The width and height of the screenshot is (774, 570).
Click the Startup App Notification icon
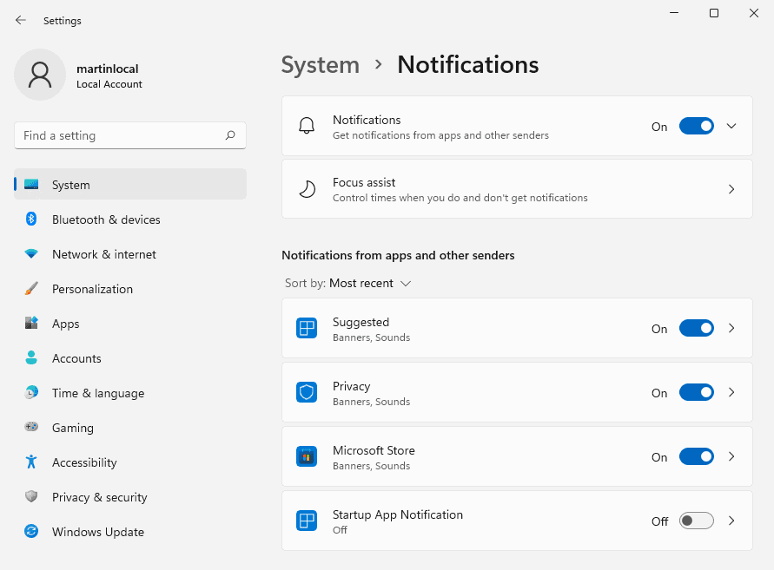[x=307, y=521]
